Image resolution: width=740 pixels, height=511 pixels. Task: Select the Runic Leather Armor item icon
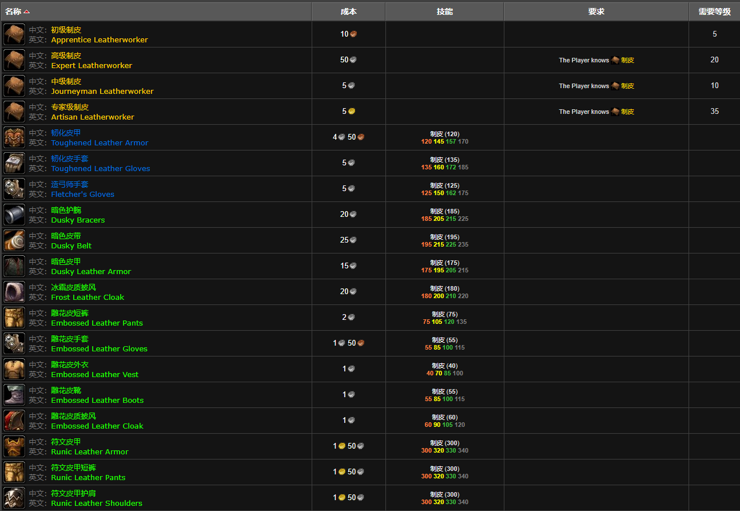[14, 446]
